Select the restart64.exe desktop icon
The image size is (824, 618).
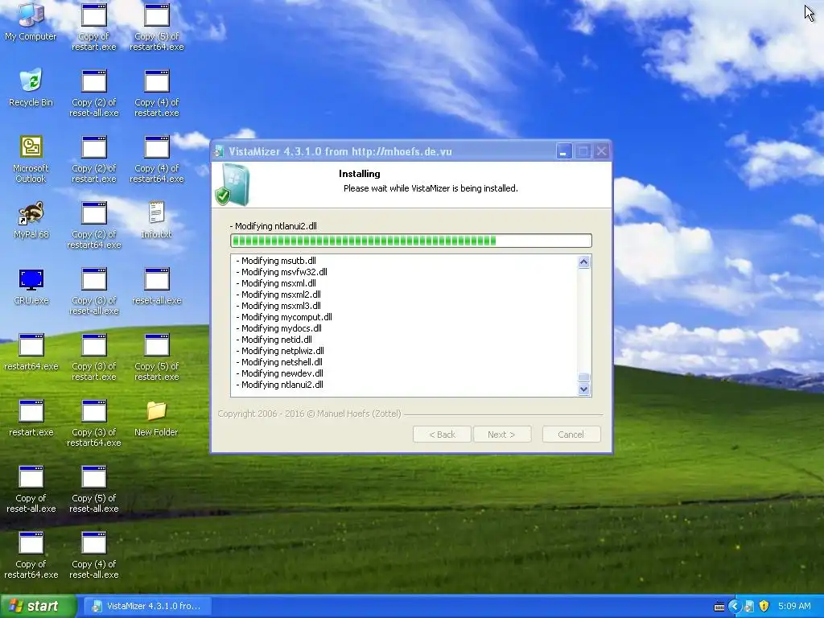pos(31,352)
